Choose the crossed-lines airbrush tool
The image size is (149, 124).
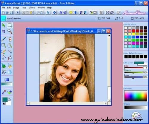coord(10,52)
